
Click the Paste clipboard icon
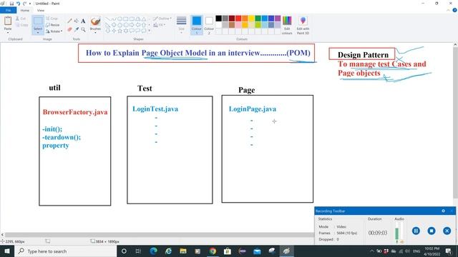pyautogui.click(x=8, y=21)
